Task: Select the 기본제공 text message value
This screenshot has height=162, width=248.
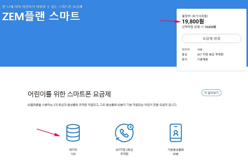Action: (x=202, y=59)
